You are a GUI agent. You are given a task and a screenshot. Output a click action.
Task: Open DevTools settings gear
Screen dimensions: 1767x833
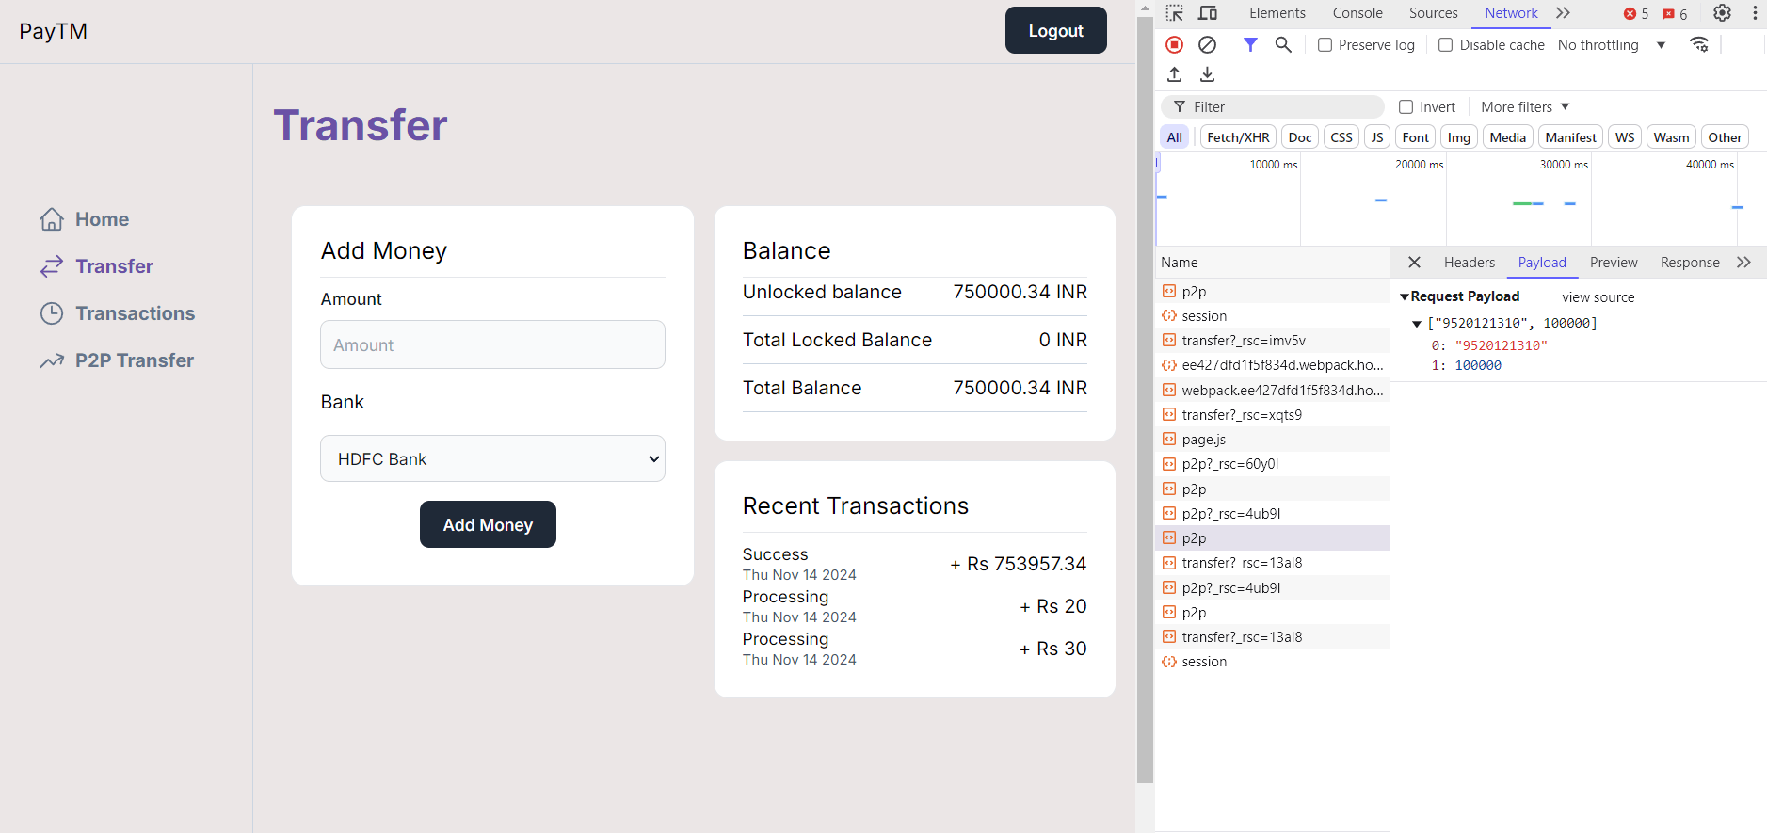tap(1722, 13)
